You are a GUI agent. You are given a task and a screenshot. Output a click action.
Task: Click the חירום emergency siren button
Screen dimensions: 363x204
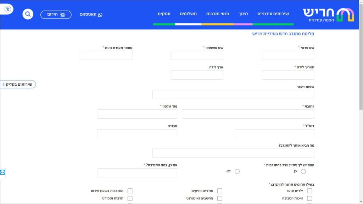point(56,15)
